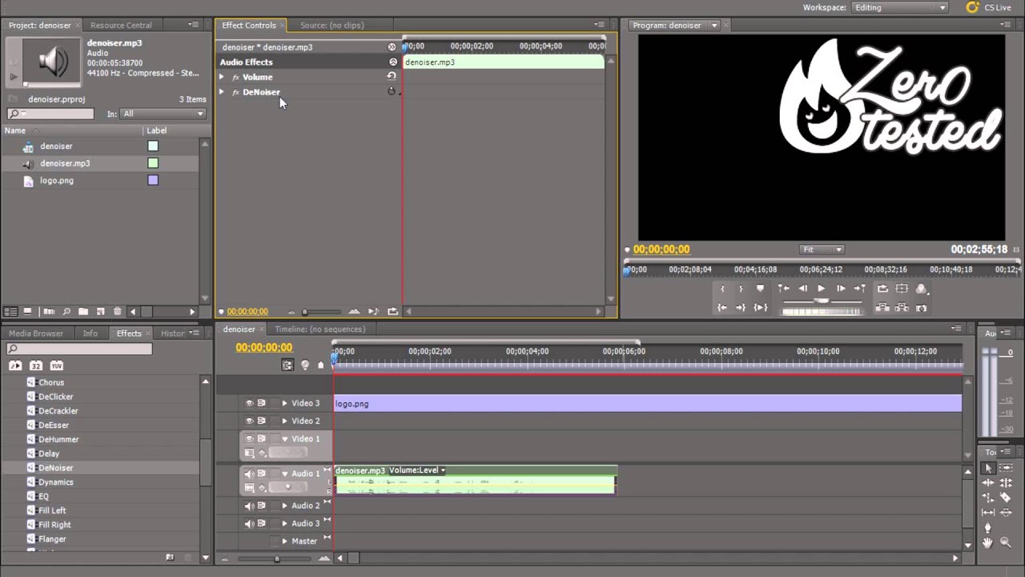Filter YUV effects in Effects panel
Screen dimensions: 1025x577
click(57, 365)
